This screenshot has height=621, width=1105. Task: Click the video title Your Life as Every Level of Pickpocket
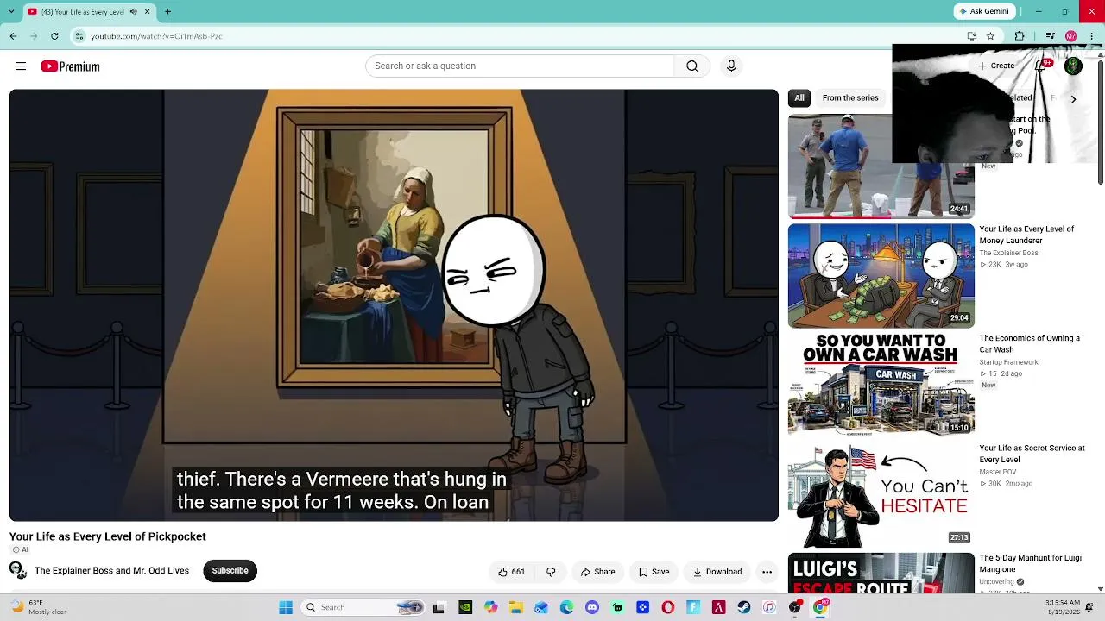(108, 536)
